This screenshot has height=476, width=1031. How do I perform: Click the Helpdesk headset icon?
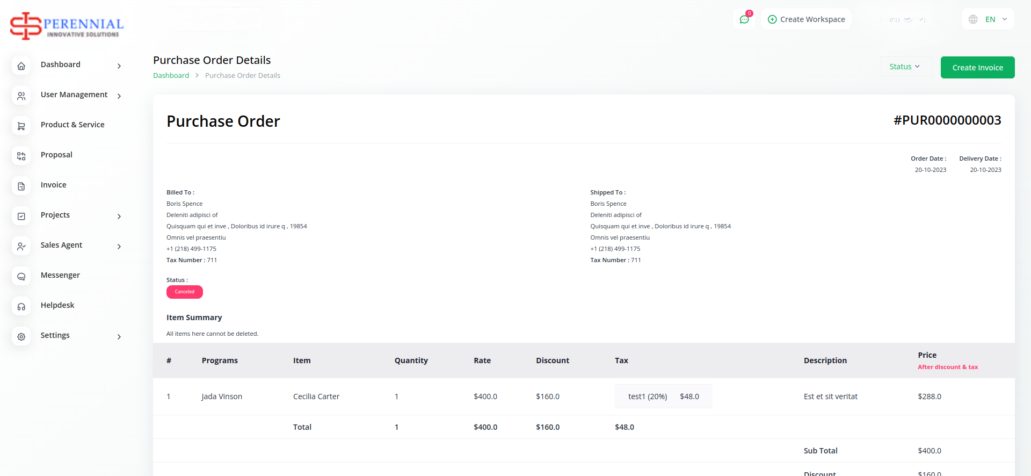21,307
